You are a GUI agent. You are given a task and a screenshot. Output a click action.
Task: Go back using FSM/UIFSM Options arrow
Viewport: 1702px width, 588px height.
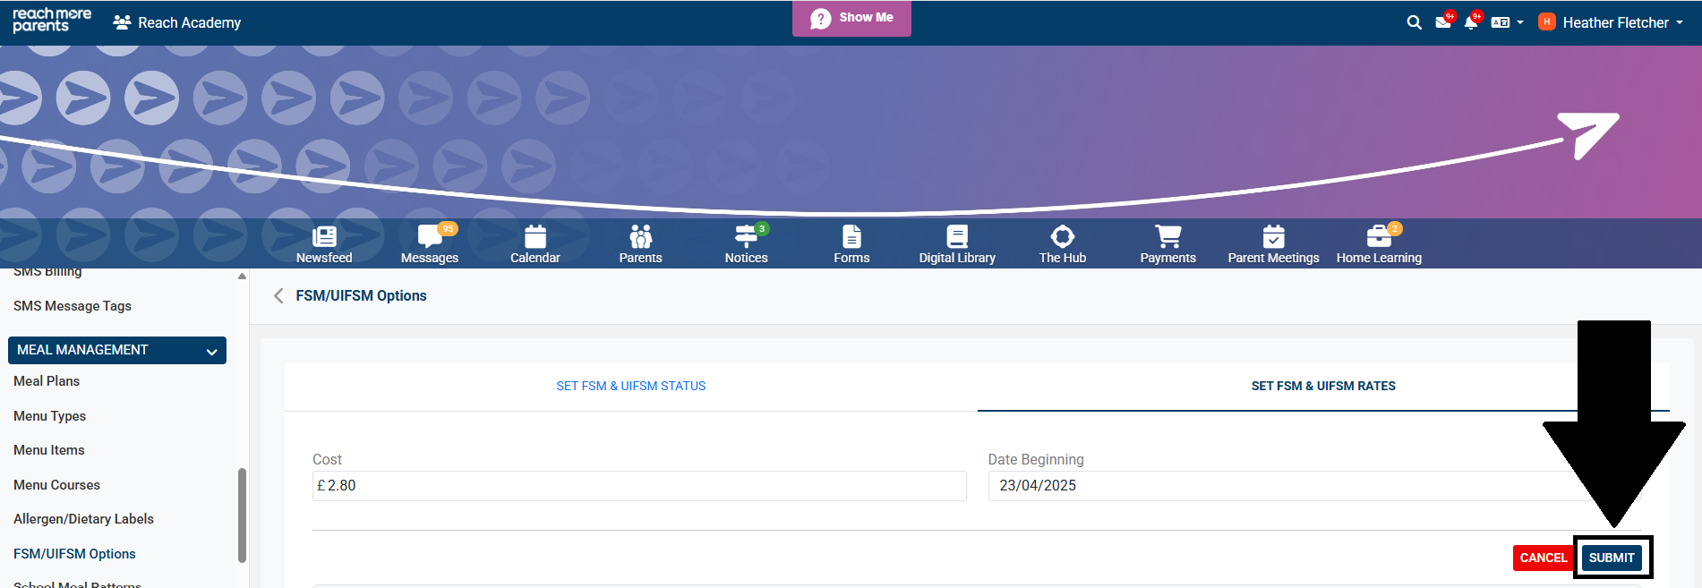click(x=278, y=296)
